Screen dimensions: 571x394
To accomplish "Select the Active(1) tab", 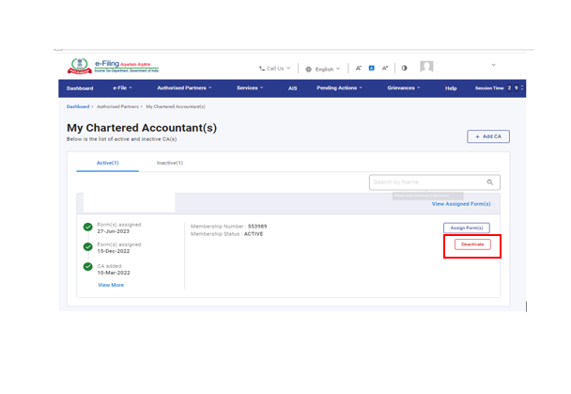I will point(108,163).
